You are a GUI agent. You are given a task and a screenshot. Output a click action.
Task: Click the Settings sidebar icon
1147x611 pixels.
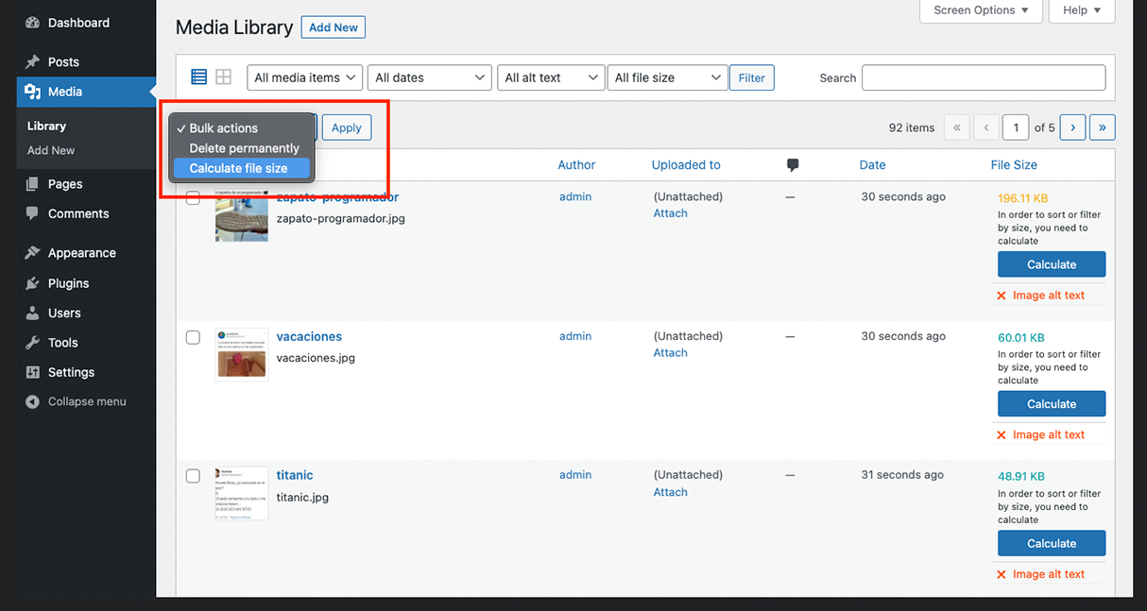(33, 372)
